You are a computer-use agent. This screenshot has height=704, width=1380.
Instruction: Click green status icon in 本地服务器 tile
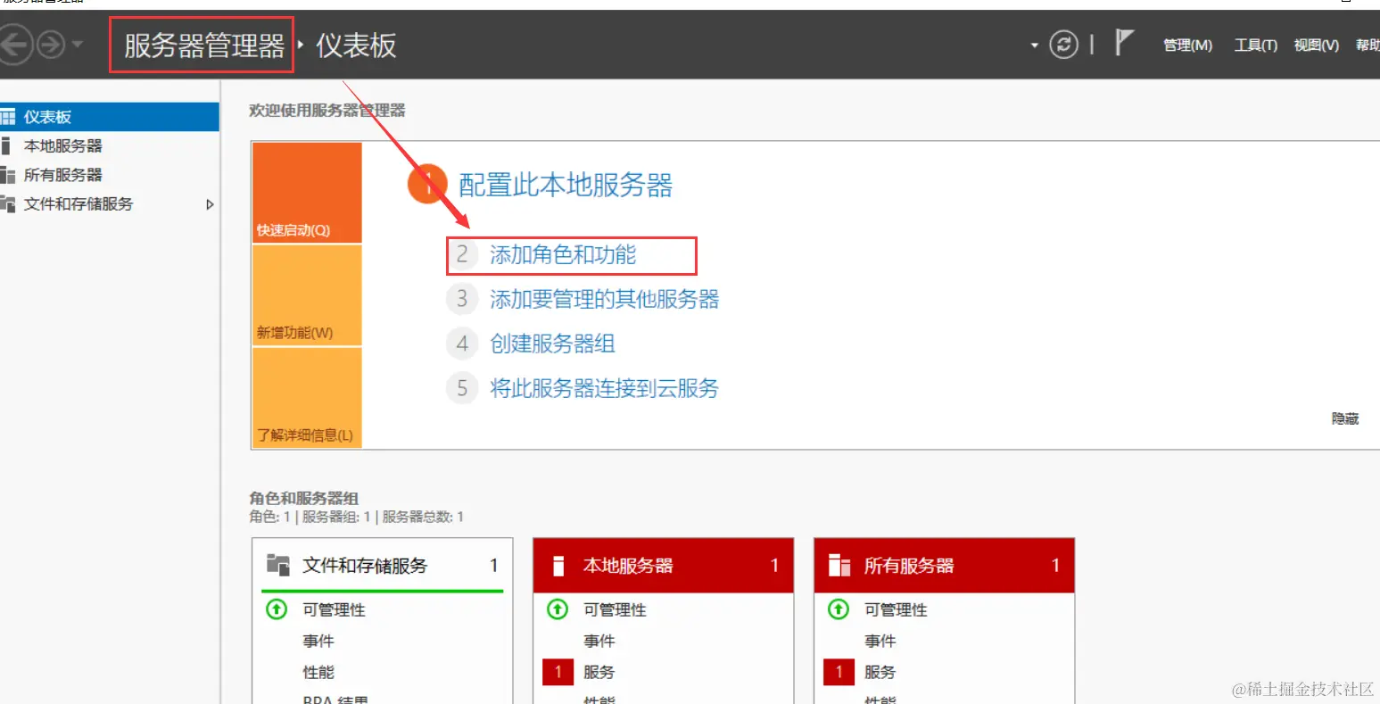(x=558, y=609)
